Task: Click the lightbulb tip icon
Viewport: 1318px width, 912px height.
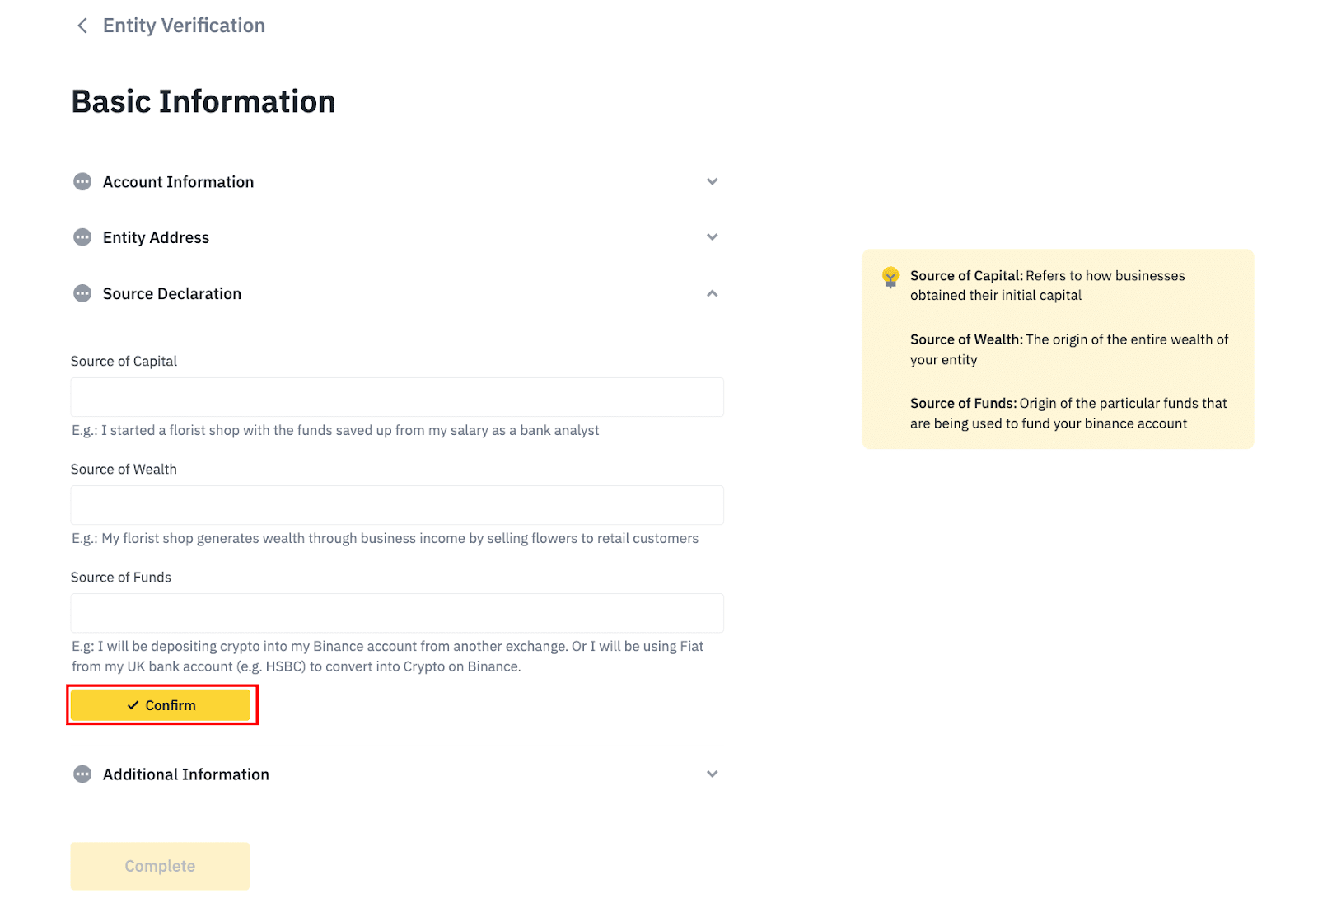Action: 890,277
